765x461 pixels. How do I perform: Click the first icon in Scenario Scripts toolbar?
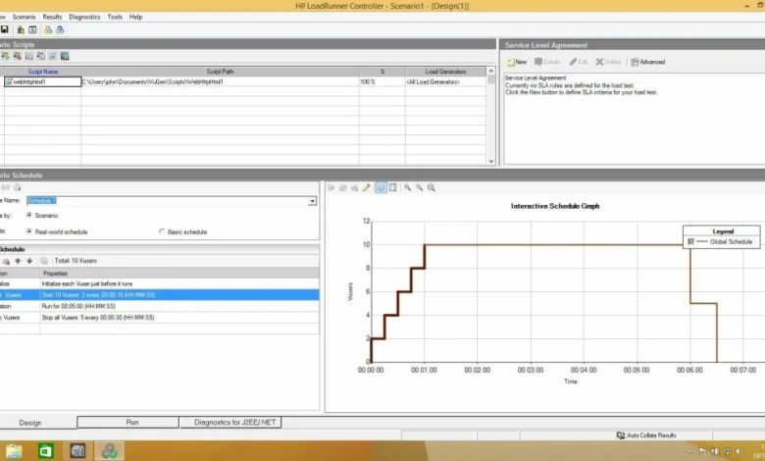tap(5, 56)
